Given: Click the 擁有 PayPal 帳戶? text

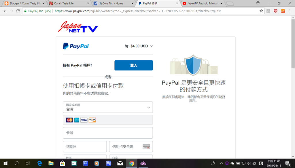Looking at the screenshot, I should [x=77, y=65].
